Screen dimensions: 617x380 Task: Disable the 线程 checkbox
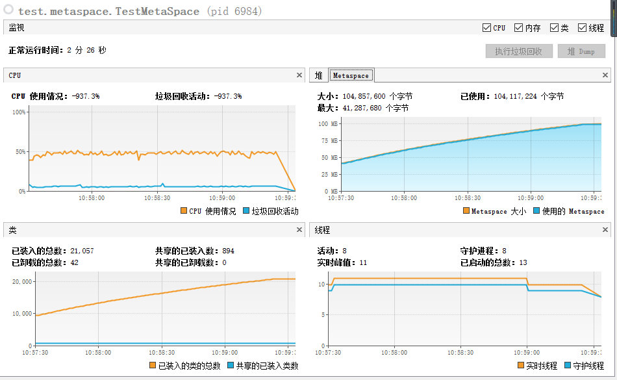[582, 27]
